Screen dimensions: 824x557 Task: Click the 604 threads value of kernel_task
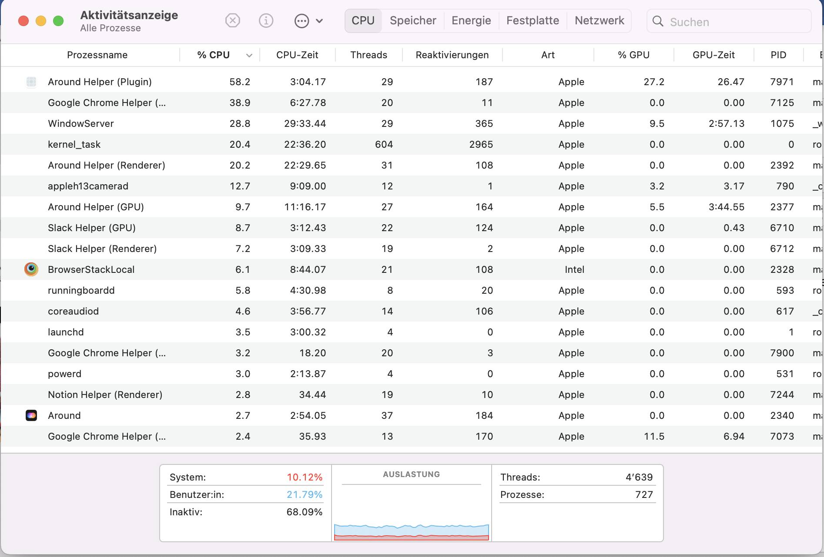(384, 144)
